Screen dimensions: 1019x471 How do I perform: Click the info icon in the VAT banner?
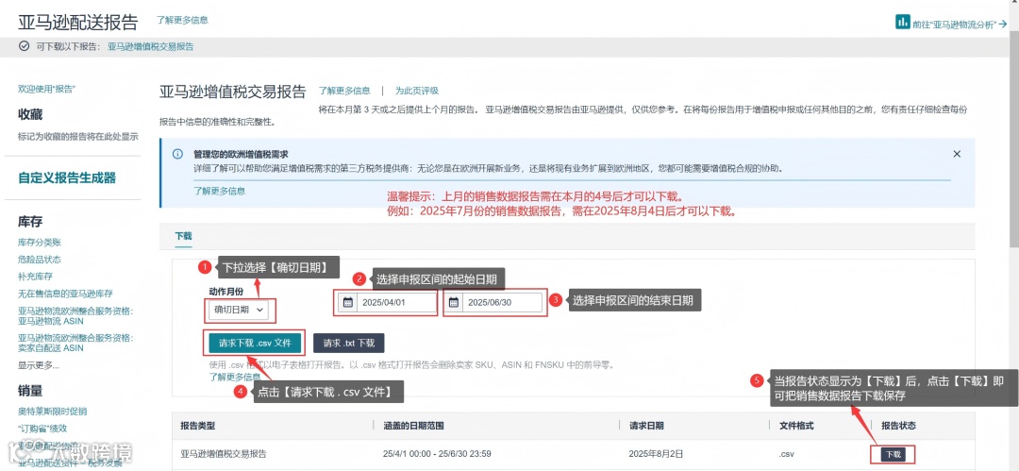pyautogui.click(x=176, y=154)
